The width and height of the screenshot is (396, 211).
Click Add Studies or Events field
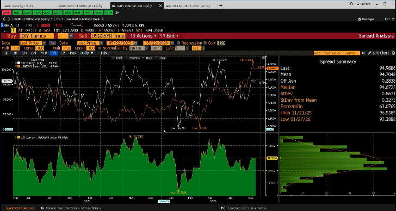point(337,53)
